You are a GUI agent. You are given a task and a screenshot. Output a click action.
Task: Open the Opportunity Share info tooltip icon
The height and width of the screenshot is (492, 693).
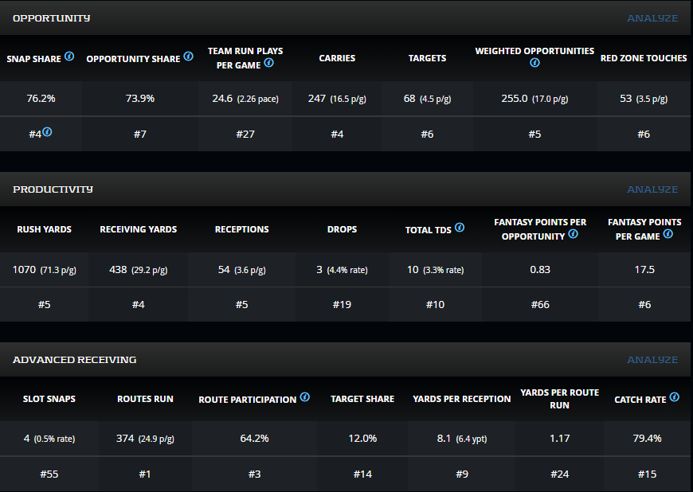click(188, 57)
